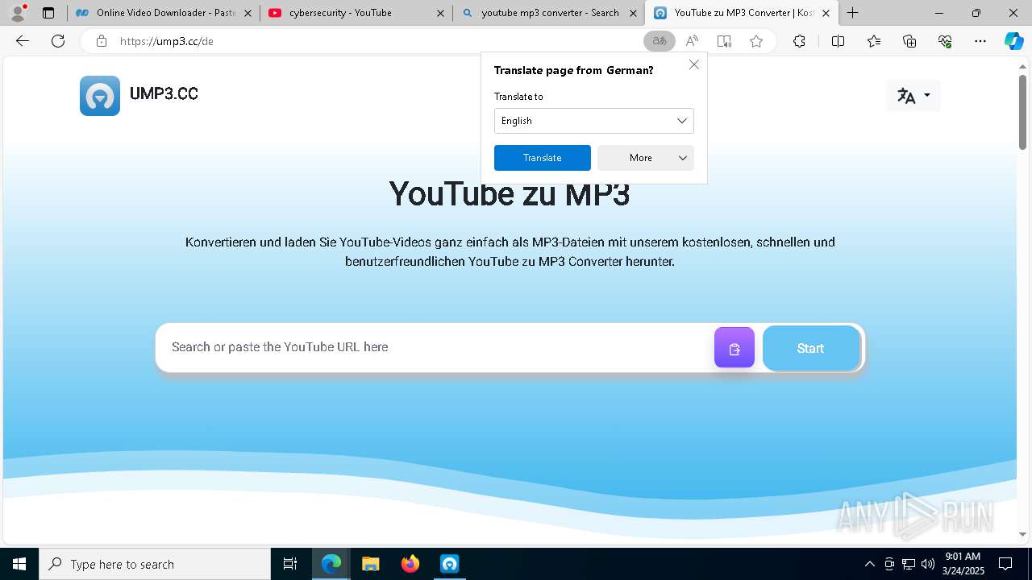
Task: Expand the Translate to English combo box
Action: 593,121
